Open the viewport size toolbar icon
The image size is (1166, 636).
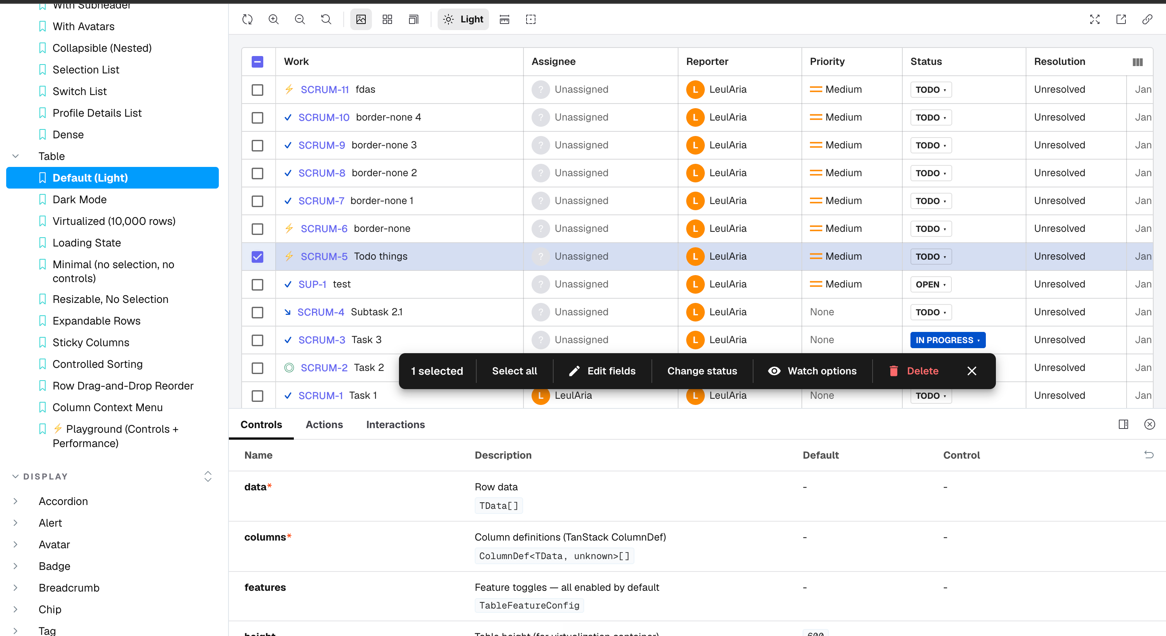click(x=413, y=19)
